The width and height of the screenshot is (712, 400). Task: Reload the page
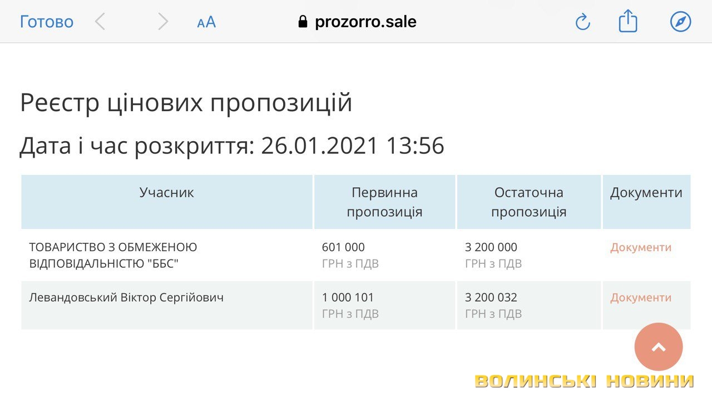582,22
